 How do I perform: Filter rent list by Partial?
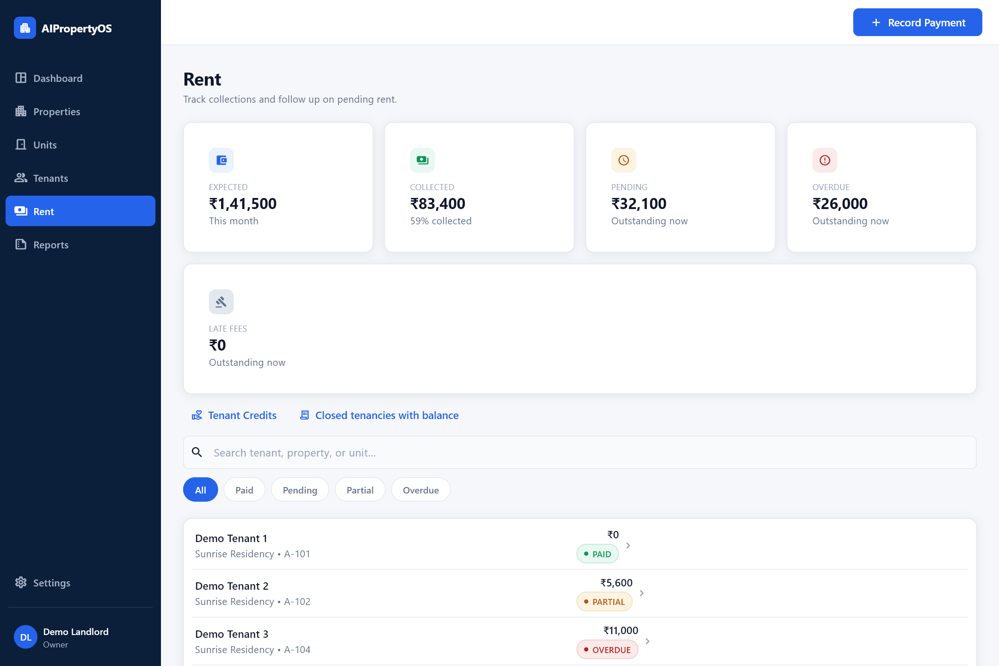tap(360, 490)
